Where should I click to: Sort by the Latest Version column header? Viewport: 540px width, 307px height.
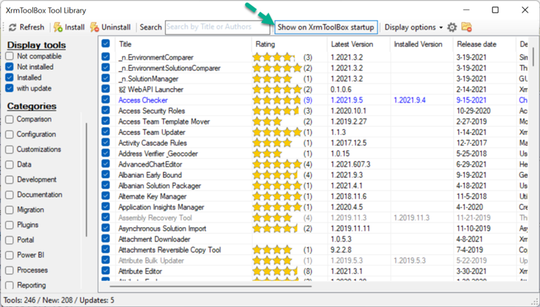pos(358,44)
